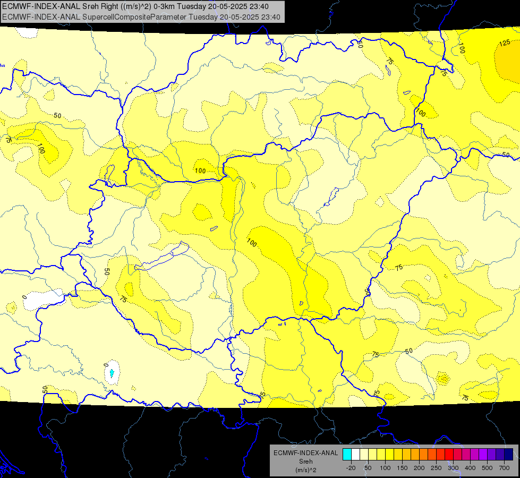Click the legend tick label '150'
520x478 pixels.
[402, 468]
